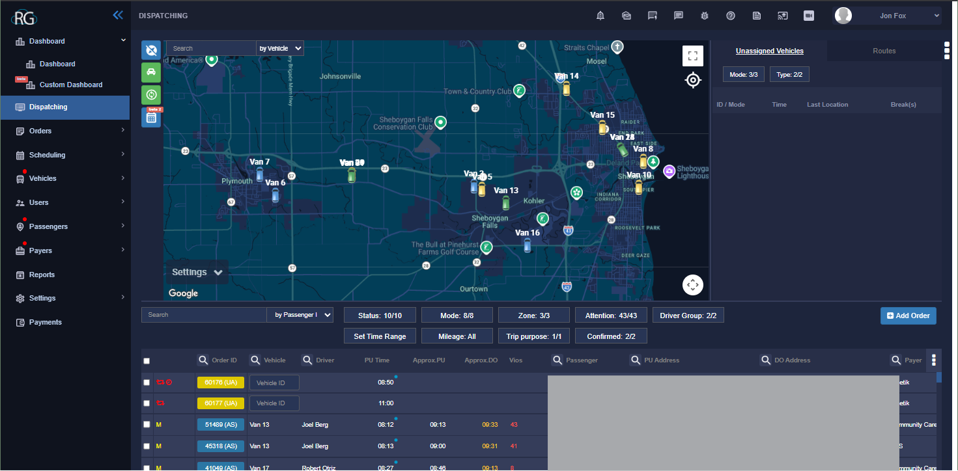Click the green car map button

tap(151, 72)
